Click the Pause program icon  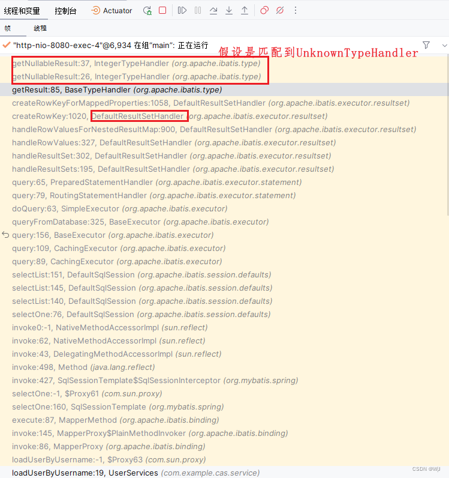(x=198, y=10)
